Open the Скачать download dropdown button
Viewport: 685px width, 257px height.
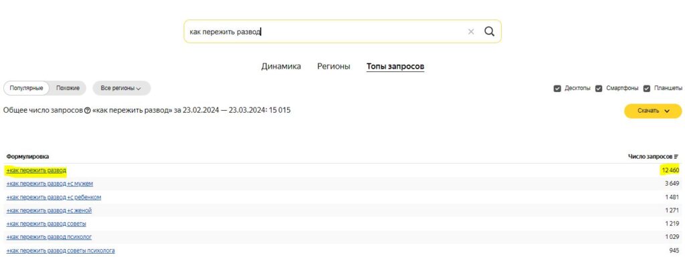coord(653,111)
